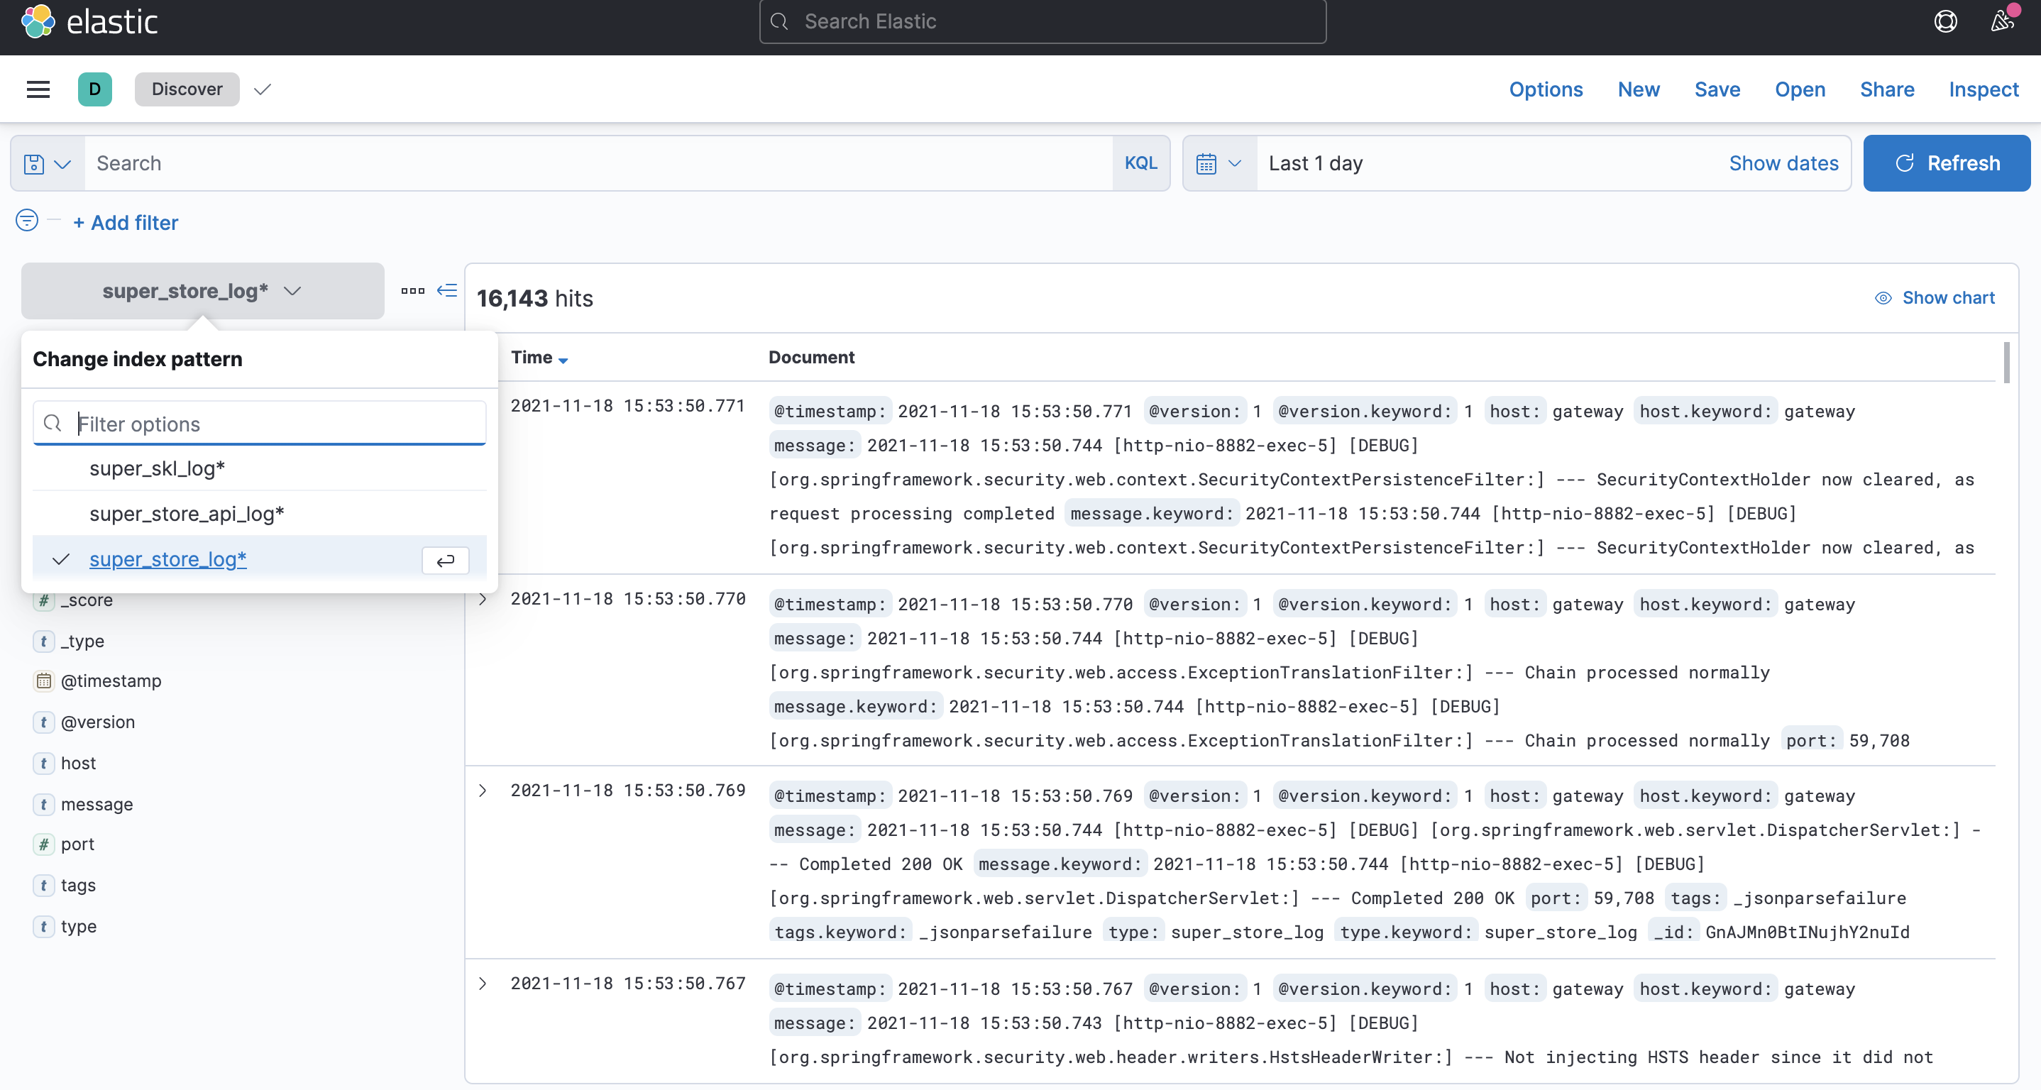Viewport: 2041px width, 1090px height.
Task: Open the calendar quick date menu
Action: (1218, 163)
